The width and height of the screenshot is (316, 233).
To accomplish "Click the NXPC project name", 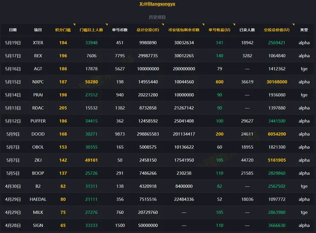I will (38, 82).
